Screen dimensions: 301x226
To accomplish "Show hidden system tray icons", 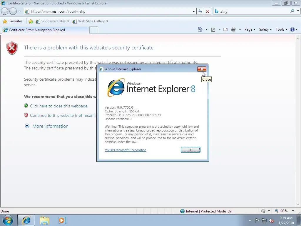I will tap(250, 220).
